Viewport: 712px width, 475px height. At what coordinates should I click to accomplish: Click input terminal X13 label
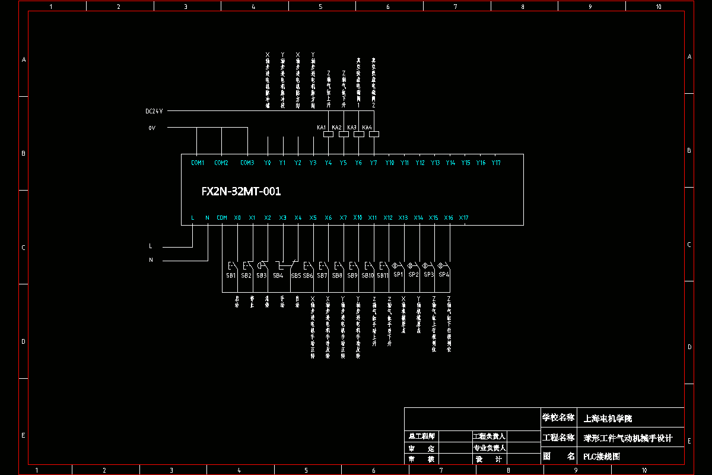(x=403, y=218)
